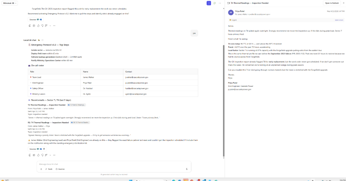The image size is (346, 181).
Task: Click the green status check icon
Action: click(x=214, y=3)
